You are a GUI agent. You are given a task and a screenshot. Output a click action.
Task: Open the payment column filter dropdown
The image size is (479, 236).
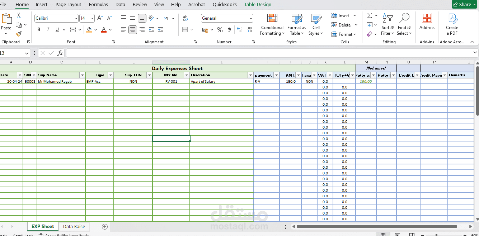276,75
